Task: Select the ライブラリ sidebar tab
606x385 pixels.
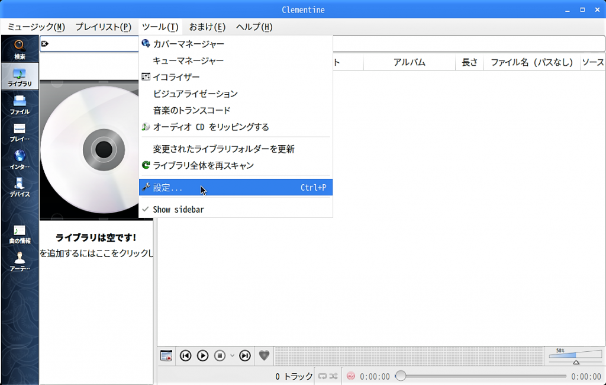Action: click(x=20, y=76)
